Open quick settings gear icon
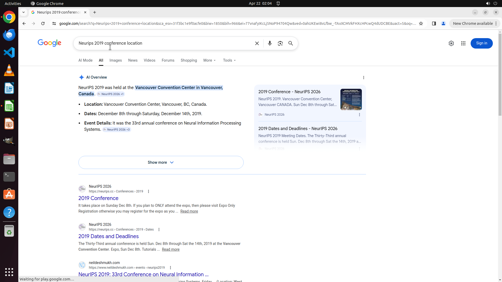The width and height of the screenshot is (502, 282). point(451,43)
